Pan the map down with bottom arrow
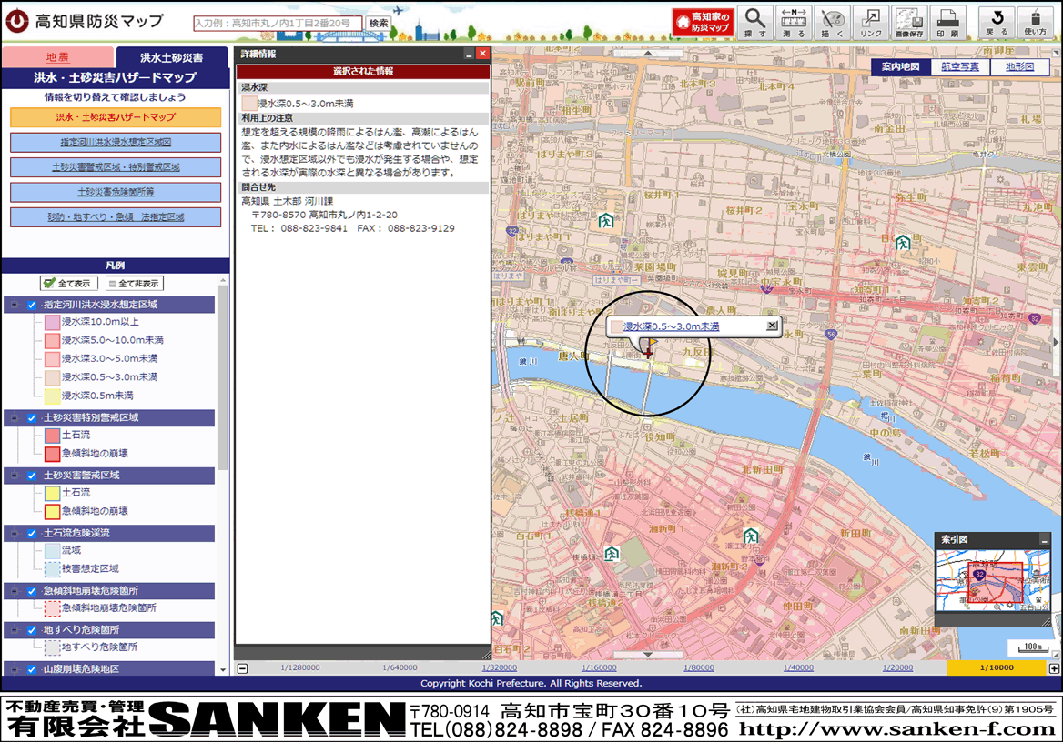This screenshot has width=1063, height=742. click(648, 655)
